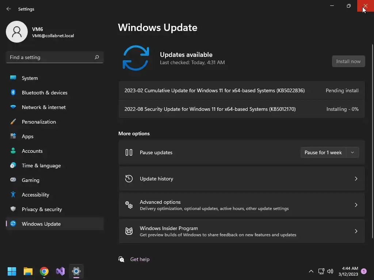Select the KB5022836 cumulative update row

click(242, 90)
